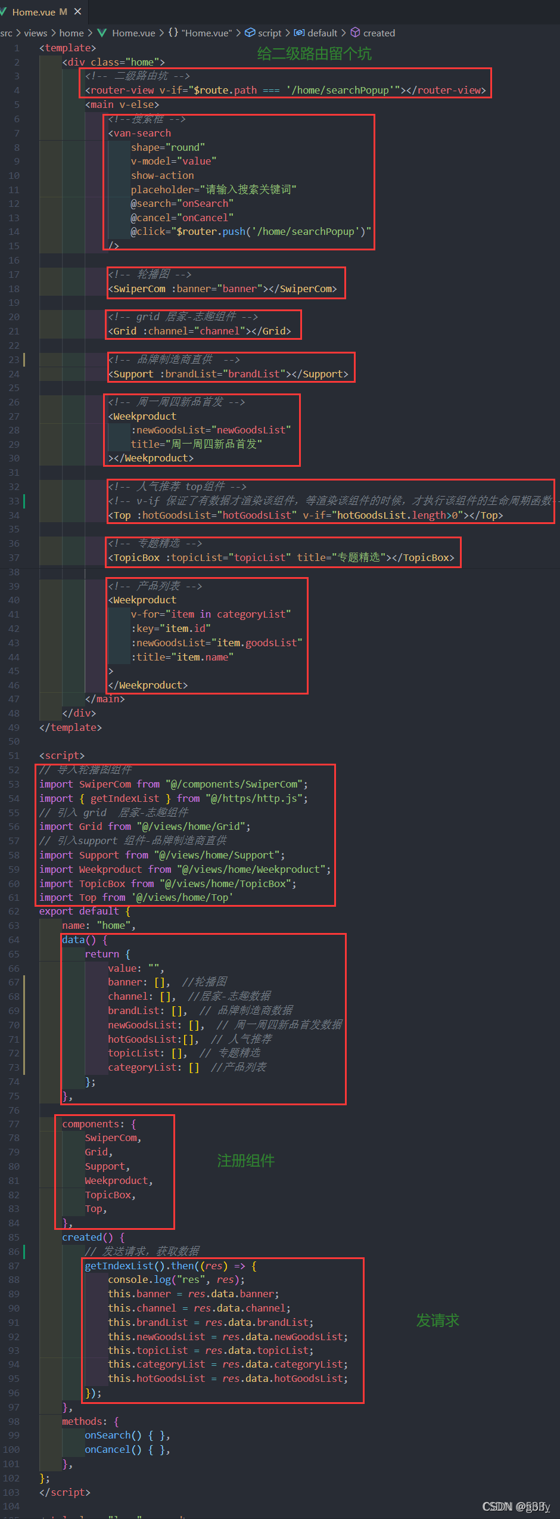560x1519 pixels.
Task: Select the created breadcrumb item
Action: [x=379, y=33]
